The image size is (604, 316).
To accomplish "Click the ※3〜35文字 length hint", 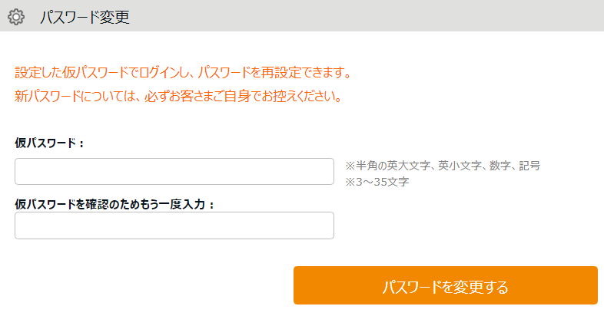I will 377,182.
